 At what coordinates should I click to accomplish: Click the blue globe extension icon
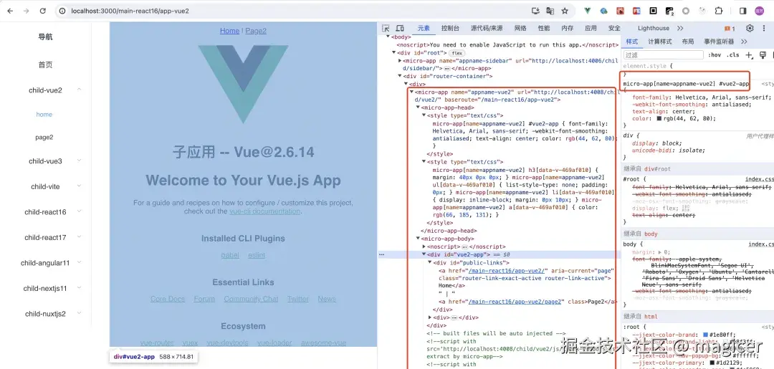click(x=603, y=11)
